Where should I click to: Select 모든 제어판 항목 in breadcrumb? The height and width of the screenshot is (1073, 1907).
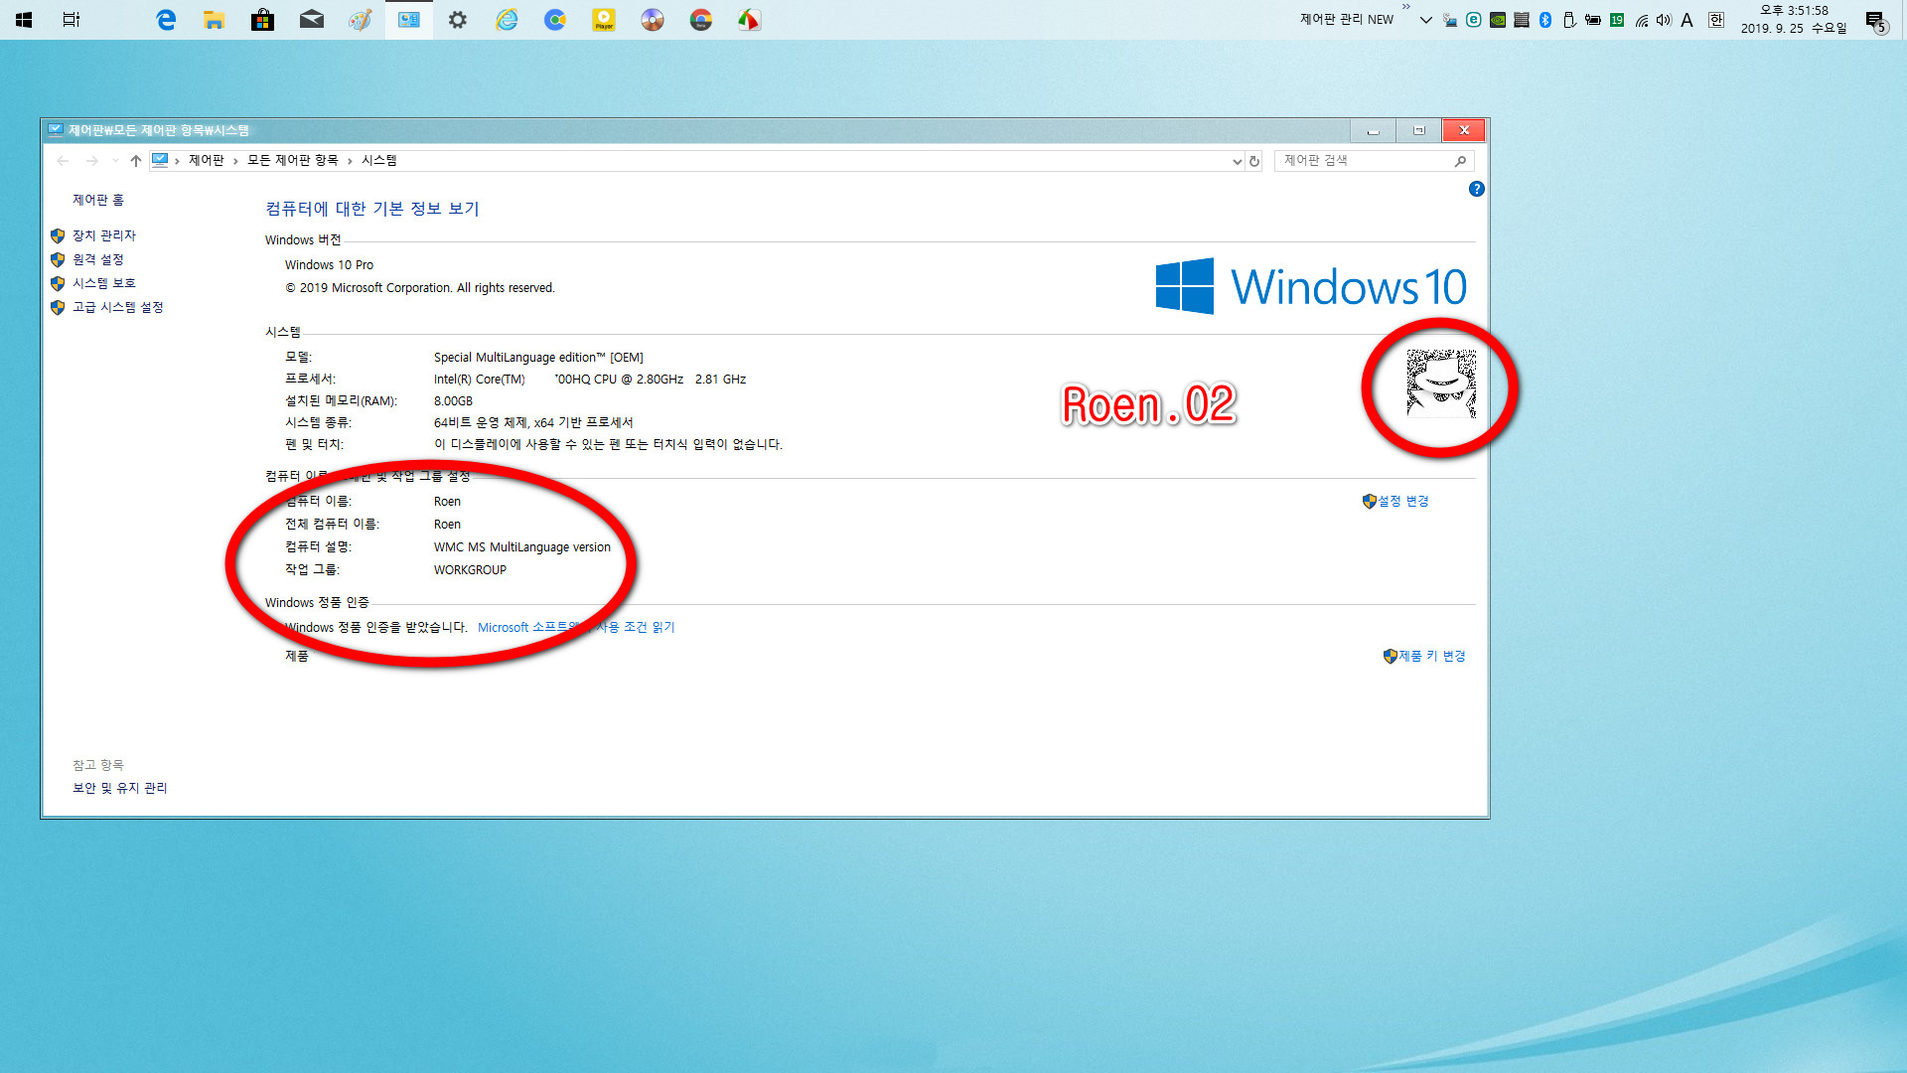click(293, 160)
